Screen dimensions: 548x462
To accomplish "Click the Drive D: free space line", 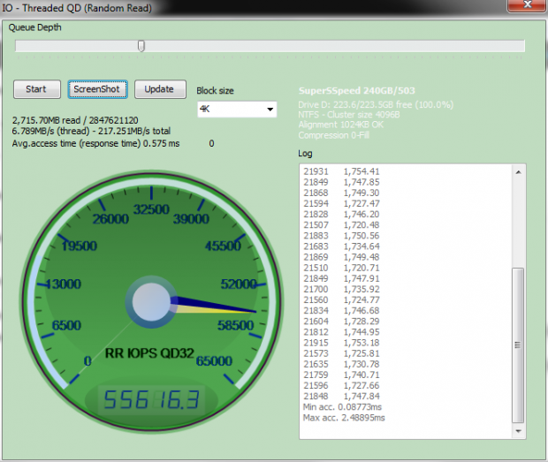I will [376, 105].
